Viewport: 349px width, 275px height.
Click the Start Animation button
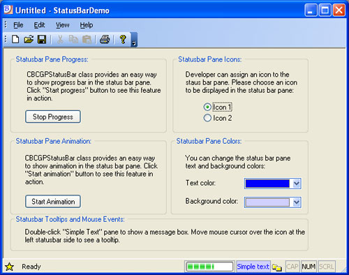53,202
